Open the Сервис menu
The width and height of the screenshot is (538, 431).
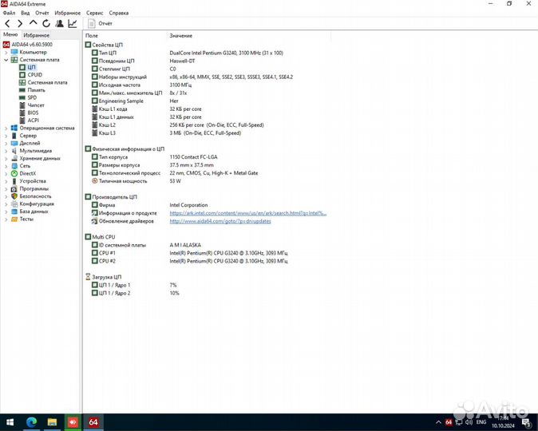click(x=94, y=14)
